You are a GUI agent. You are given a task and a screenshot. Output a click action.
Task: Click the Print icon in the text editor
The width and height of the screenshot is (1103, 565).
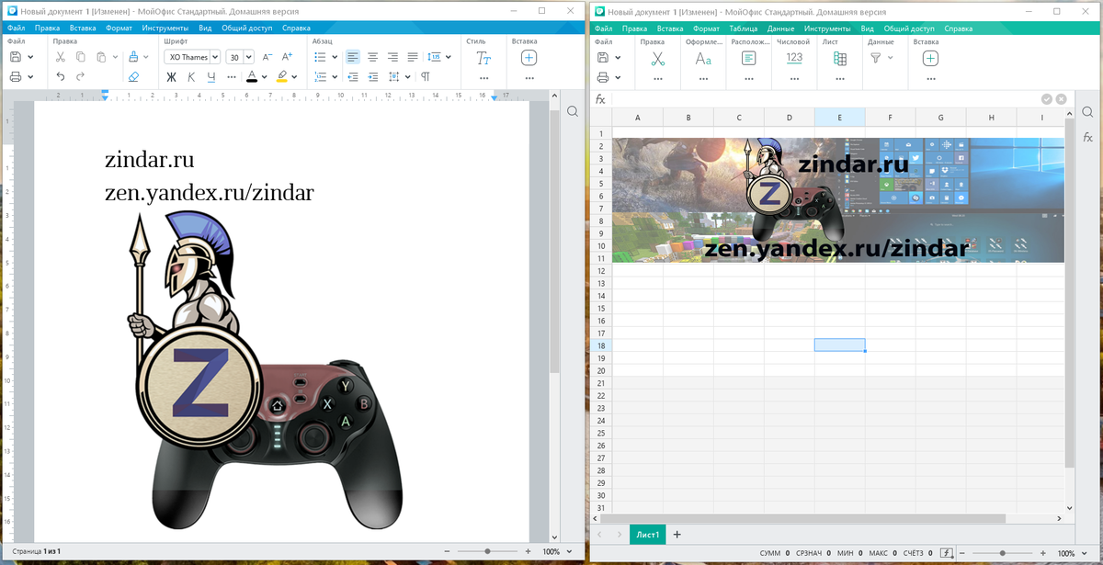[16, 77]
